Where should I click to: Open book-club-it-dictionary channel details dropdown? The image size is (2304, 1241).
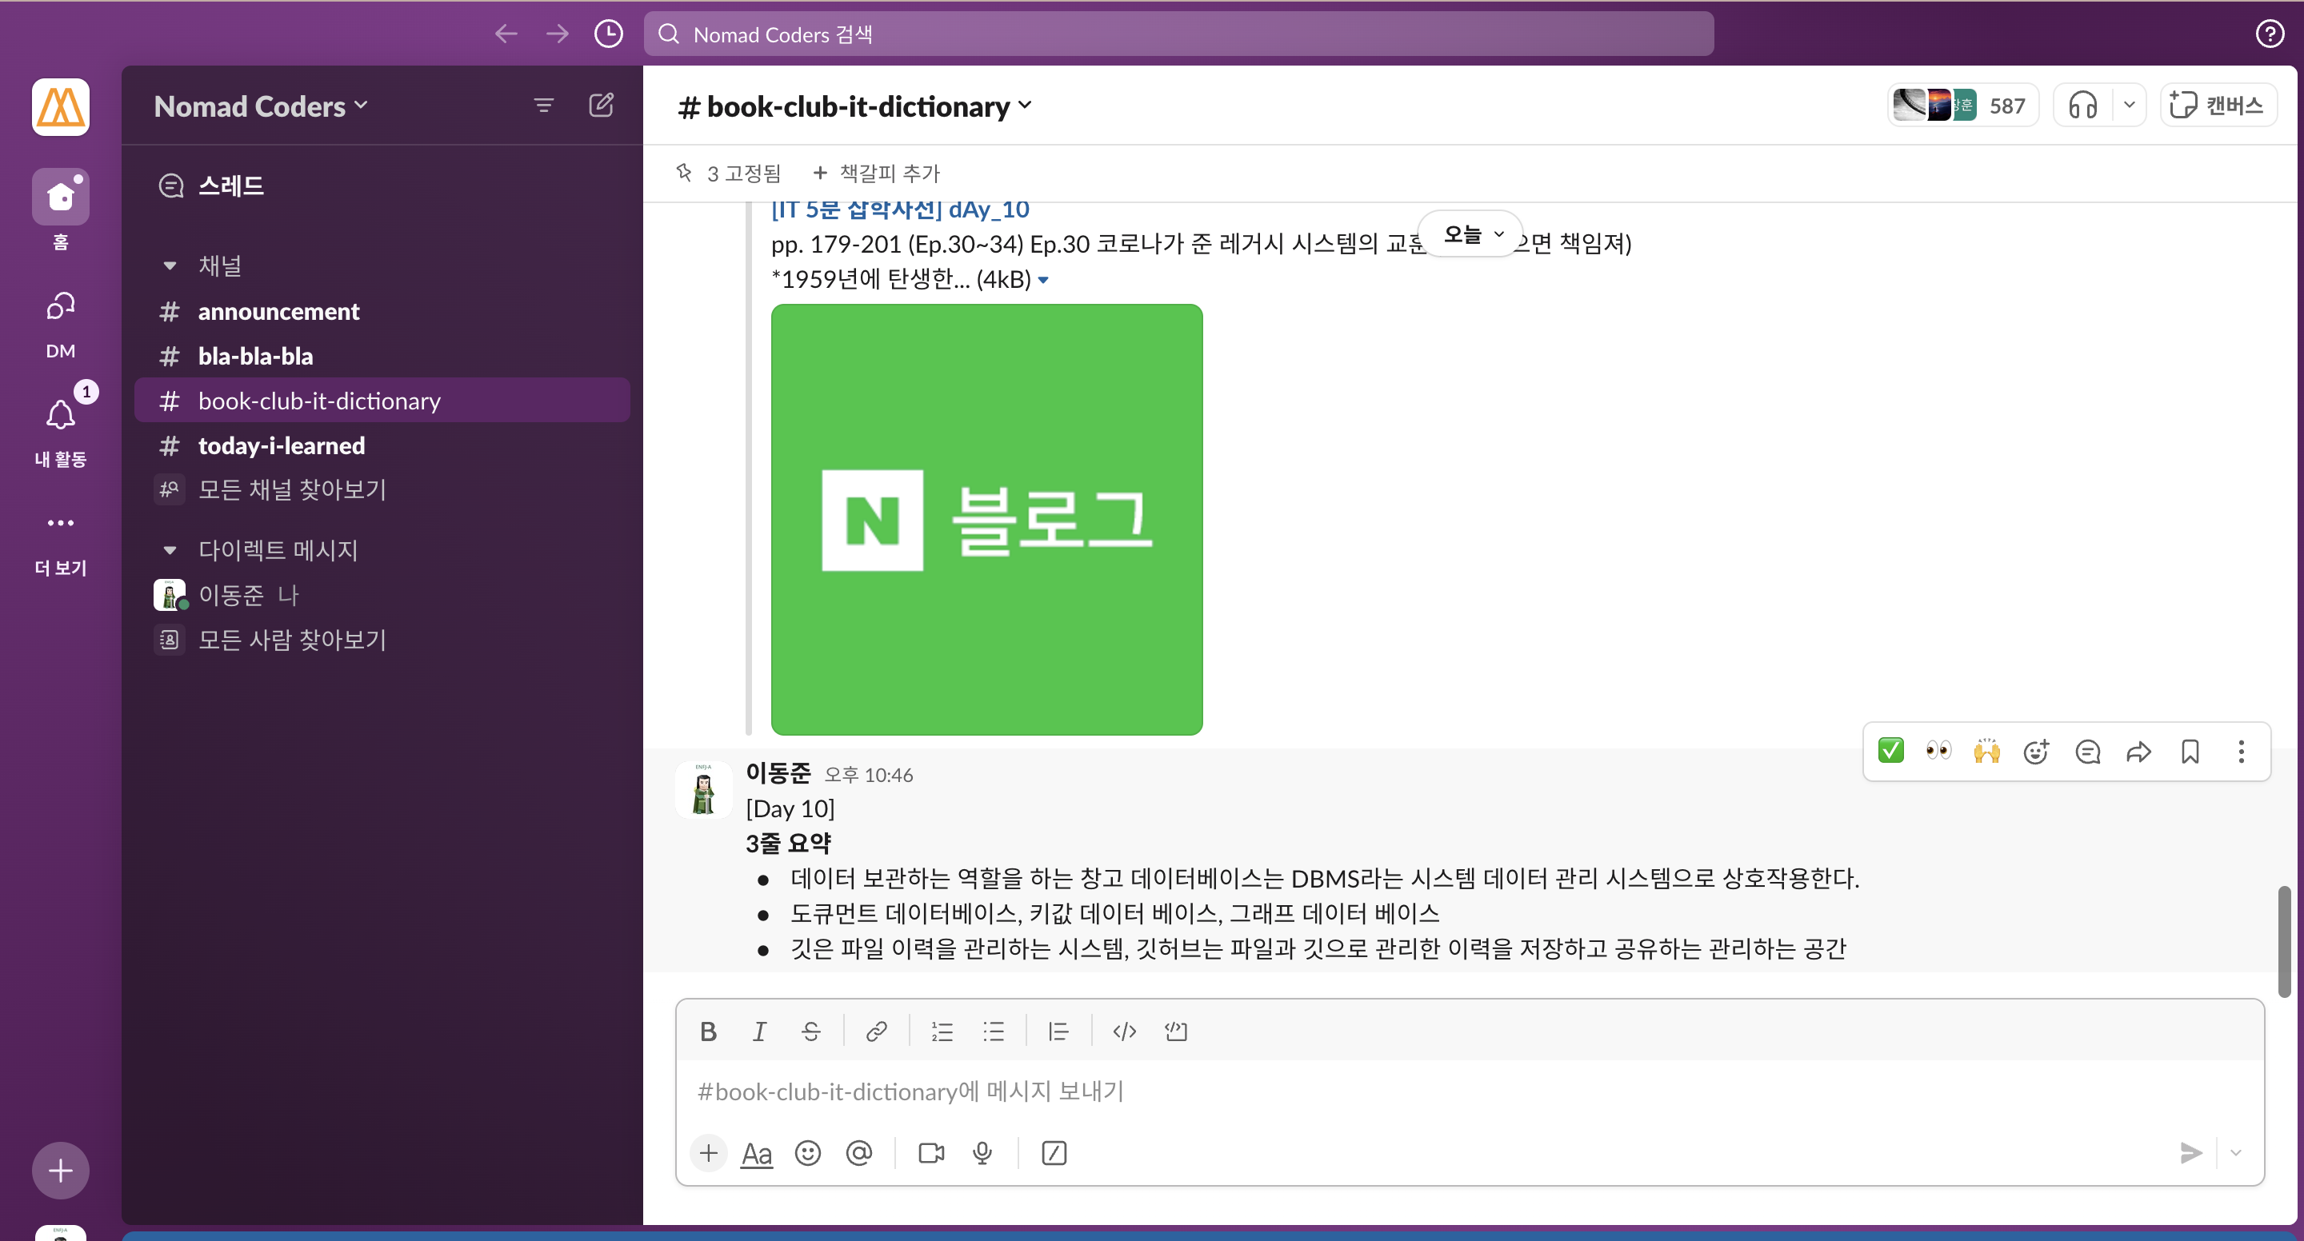click(x=854, y=106)
